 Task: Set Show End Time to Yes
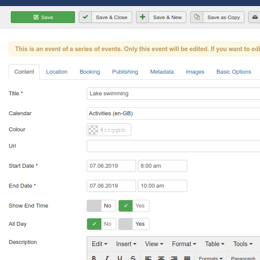click(x=134, y=206)
